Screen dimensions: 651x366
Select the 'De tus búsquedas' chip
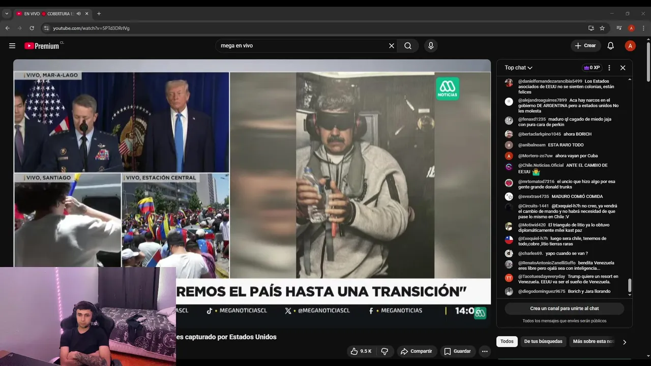pos(543,342)
